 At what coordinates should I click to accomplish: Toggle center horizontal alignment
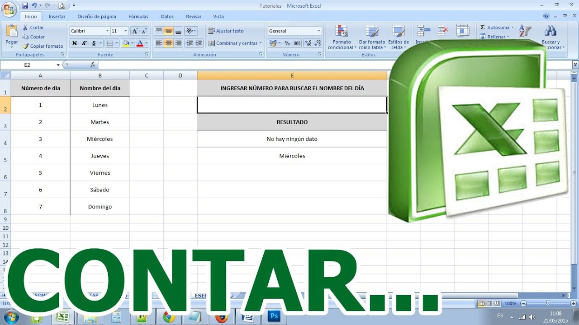click(168, 43)
